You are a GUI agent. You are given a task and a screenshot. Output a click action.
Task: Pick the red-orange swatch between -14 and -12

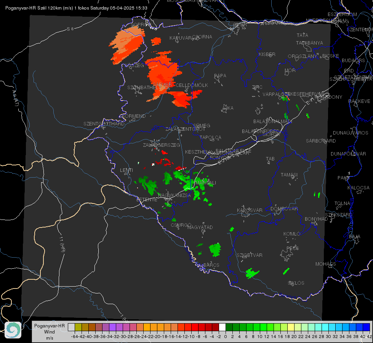[181, 327]
